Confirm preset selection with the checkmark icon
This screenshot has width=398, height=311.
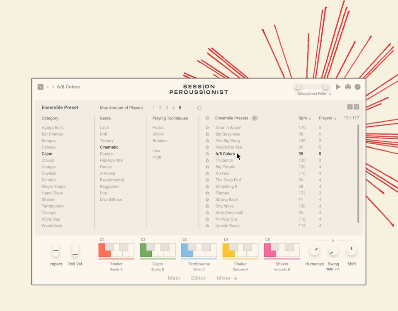[x=350, y=107]
